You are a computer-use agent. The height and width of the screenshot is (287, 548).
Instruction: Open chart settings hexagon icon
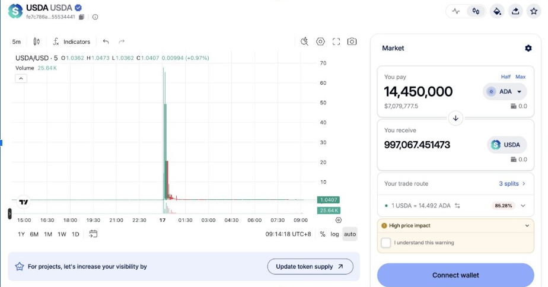[320, 42]
